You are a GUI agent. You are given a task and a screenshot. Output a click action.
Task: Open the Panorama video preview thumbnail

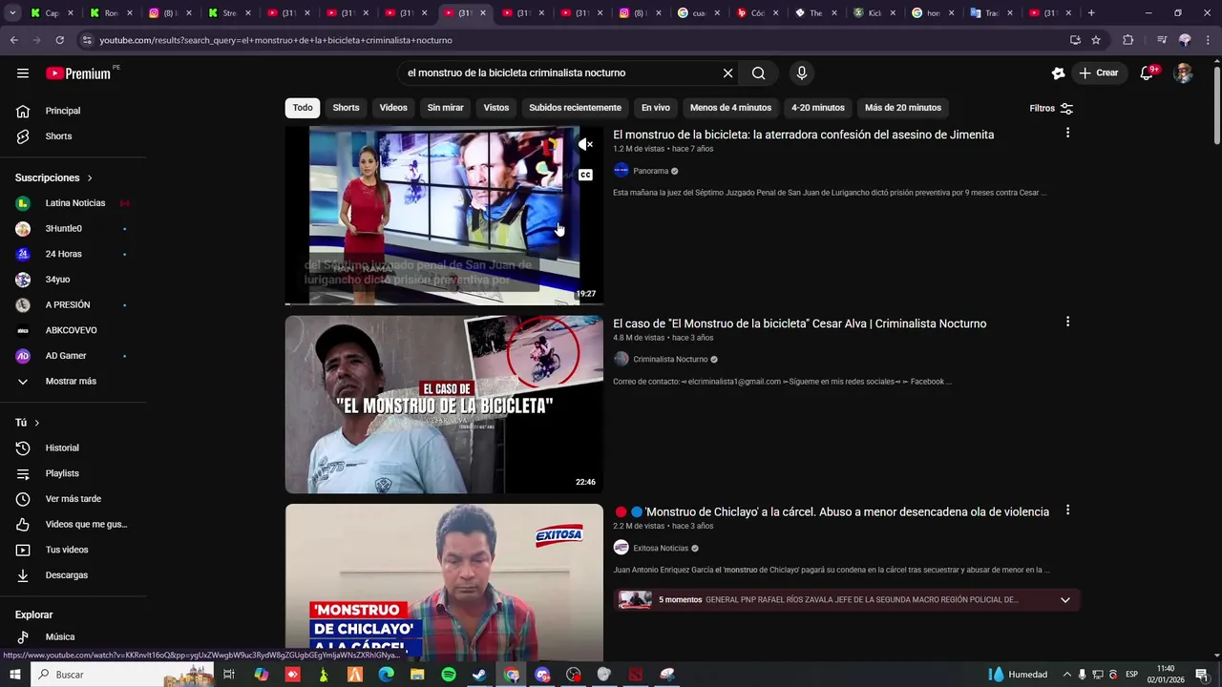click(x=444, y=216)
